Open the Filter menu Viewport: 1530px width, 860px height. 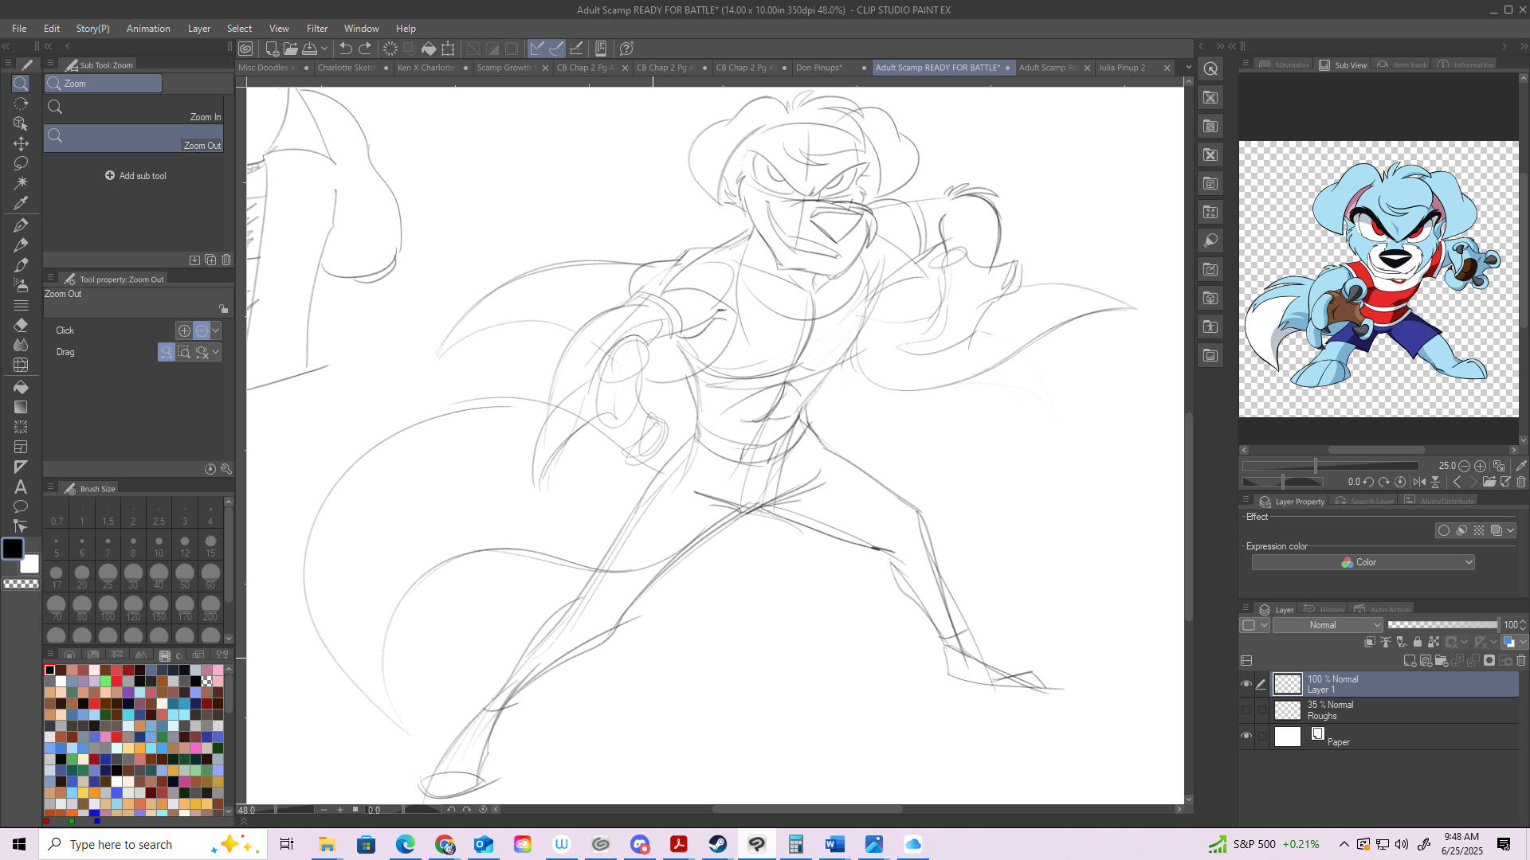point(316,29)
